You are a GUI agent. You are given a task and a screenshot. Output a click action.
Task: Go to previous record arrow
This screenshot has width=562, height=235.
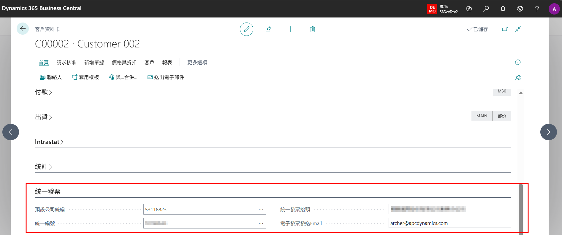tap(11, 132)
